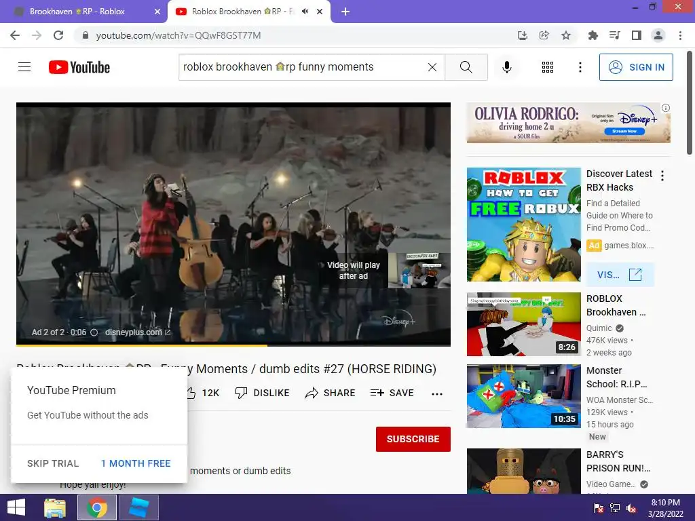Screen dimensions: 695x521
Task: Click the DISLIKE button
Action: [x=262, y=393]
